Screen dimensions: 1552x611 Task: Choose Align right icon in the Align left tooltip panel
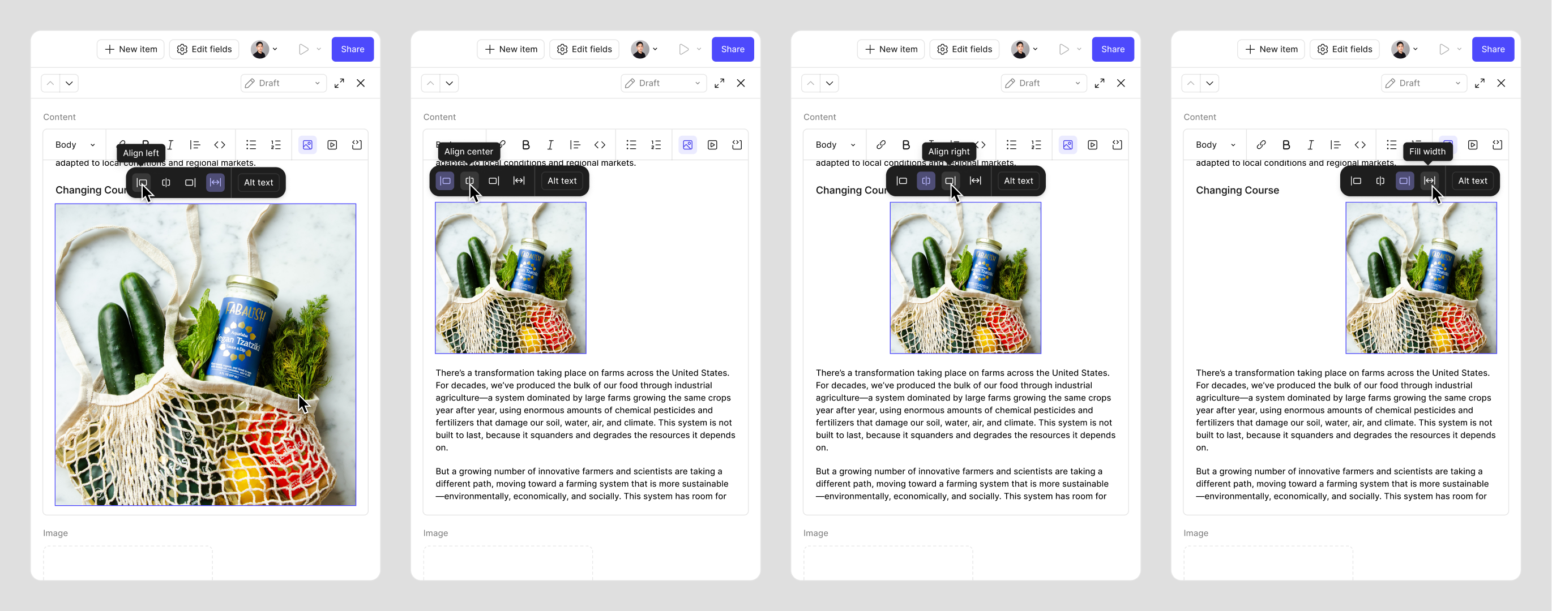coord(190,182)
